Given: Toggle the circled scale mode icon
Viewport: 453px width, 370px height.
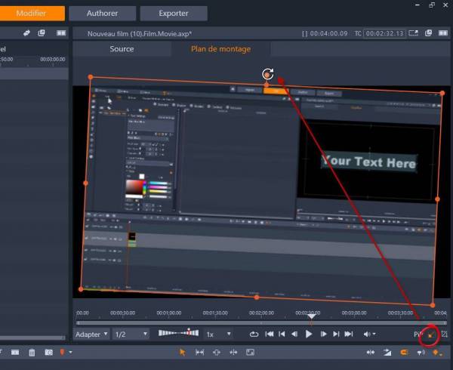Looking at the screenshot, I should click(430, 335).
